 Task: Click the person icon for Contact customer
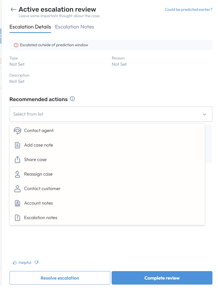coord(17,189)
